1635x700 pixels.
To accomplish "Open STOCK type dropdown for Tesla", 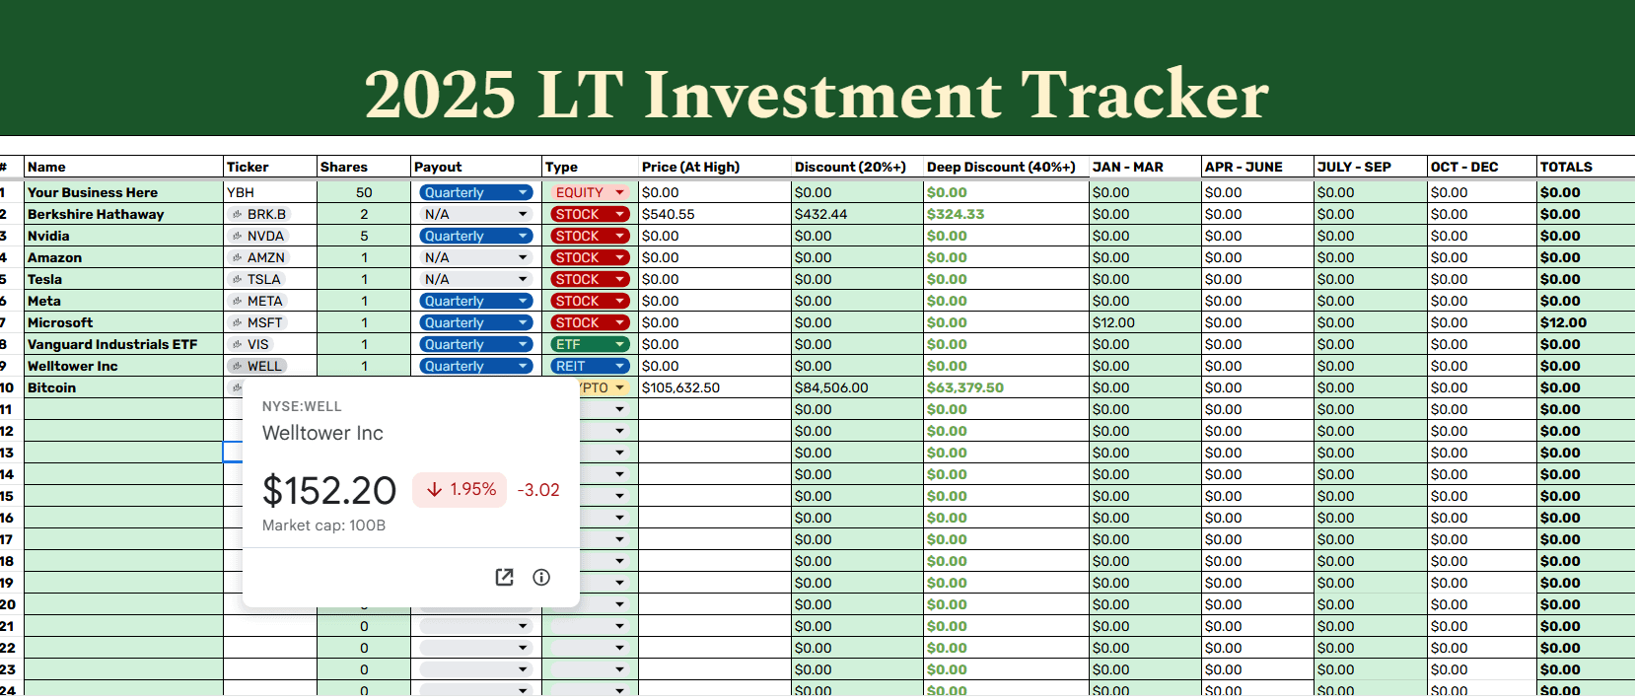I will 590,279.
